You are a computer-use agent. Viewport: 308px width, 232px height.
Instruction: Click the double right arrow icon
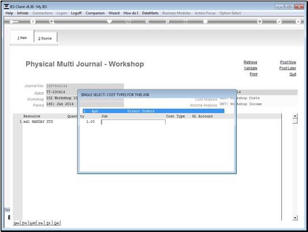coord(167,22)
